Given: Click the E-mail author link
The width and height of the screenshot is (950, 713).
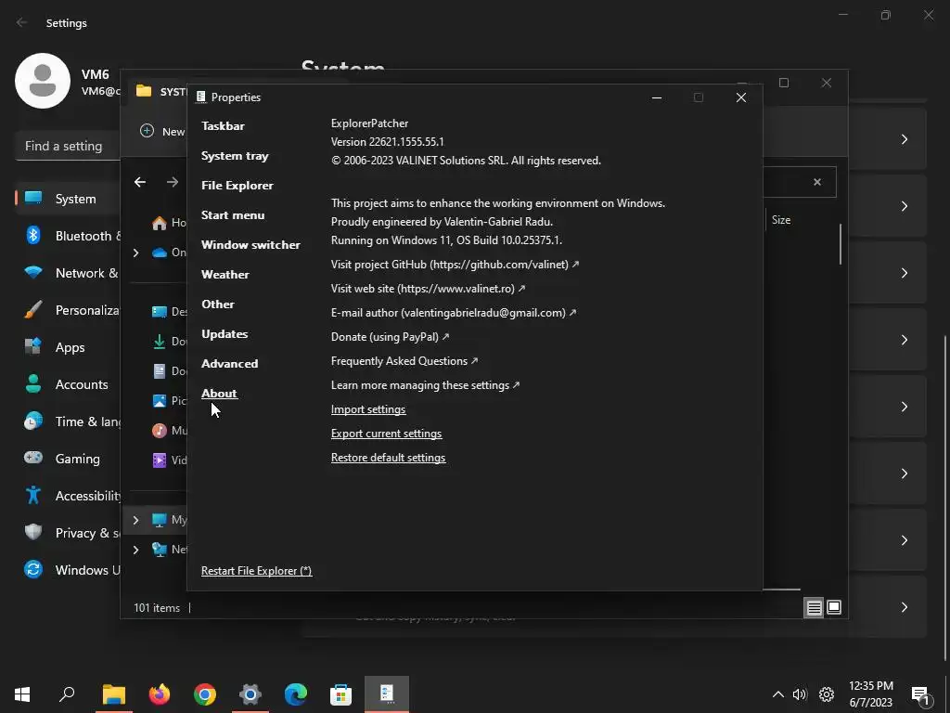Looking at the screenshot, I should click(x=453, y=313).
